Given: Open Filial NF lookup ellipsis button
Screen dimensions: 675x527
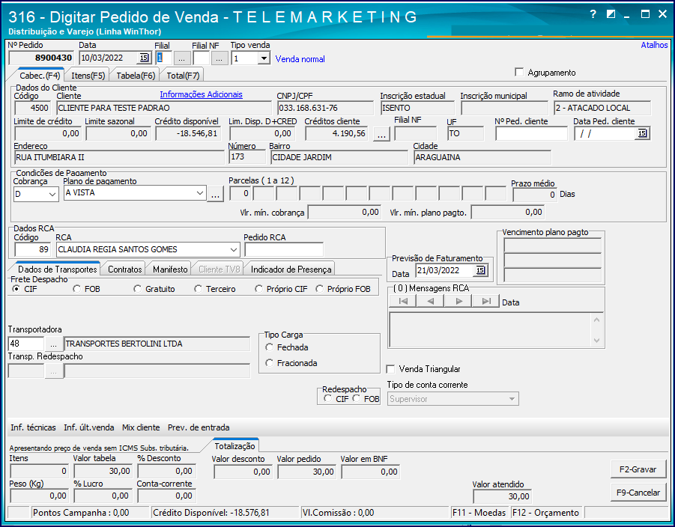Looking at the screenshot, I should pos(219,58).
